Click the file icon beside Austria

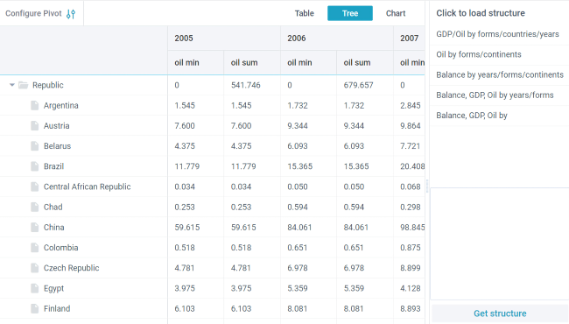point(34,126)
